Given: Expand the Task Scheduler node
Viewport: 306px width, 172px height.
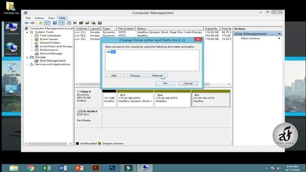Looking at the screenshot, I should (x=32, y=36).
